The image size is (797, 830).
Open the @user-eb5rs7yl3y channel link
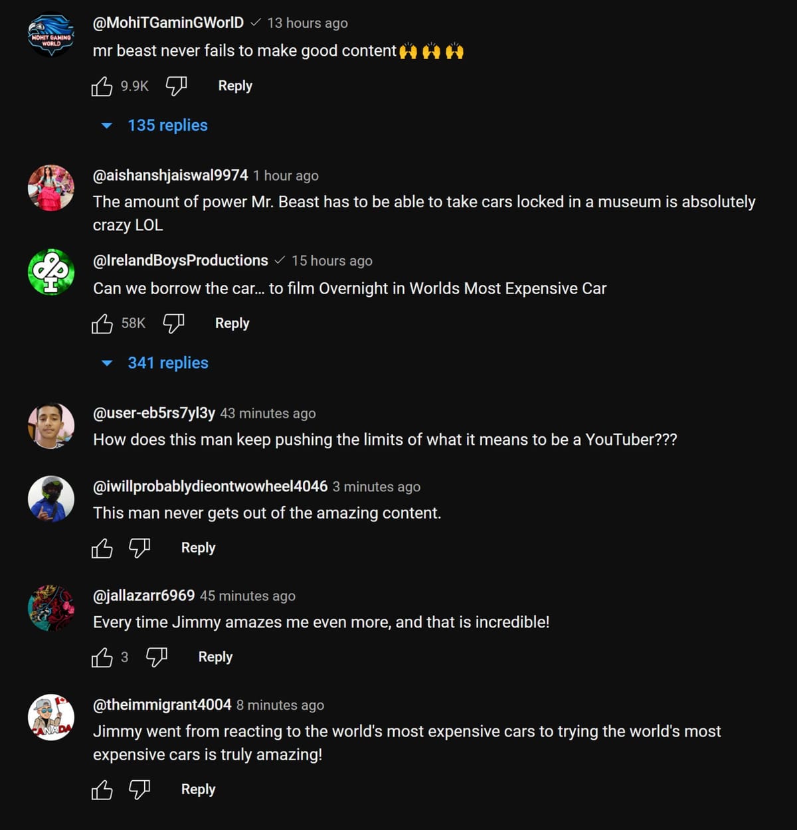[154, 413]
